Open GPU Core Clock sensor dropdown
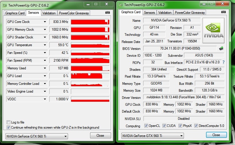 coord(45,22)
